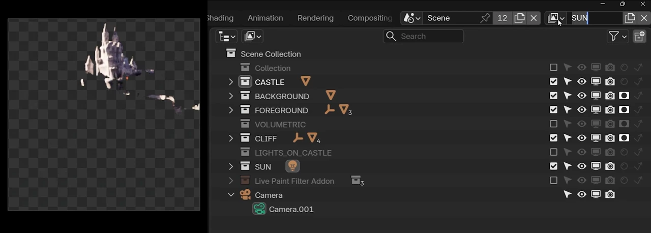This screenshot has width=651, height=233.
Task: Open the Compositing workspace tab
Action: tap(370, 18)
